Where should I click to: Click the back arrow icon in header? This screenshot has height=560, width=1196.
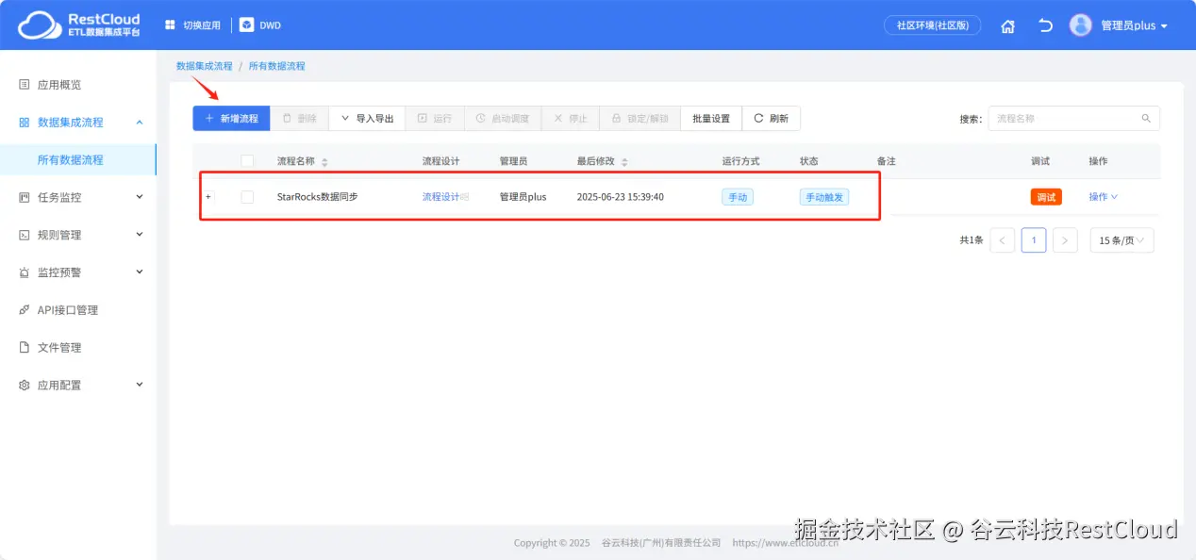[1045, 25]
